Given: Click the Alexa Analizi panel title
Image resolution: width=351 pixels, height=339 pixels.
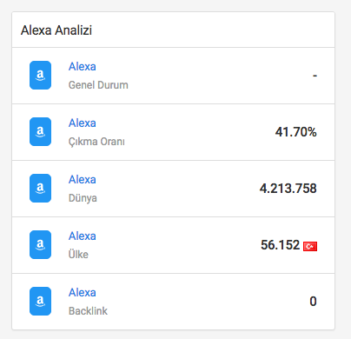Looking at the screenshot, I should pyautogui.click(x=56, y=30).
